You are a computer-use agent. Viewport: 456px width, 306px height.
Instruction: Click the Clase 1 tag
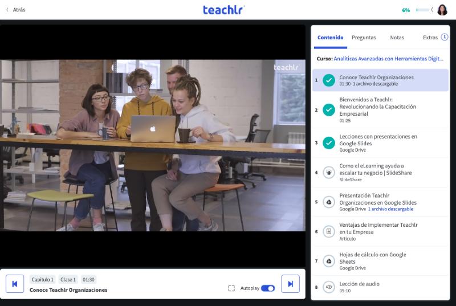[x=68, y=280]
